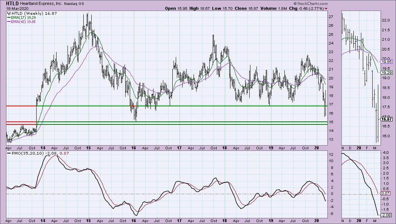Click the red down-arrow next to change
Viewport: 396px width, 224px height.
tap(326, 9)
